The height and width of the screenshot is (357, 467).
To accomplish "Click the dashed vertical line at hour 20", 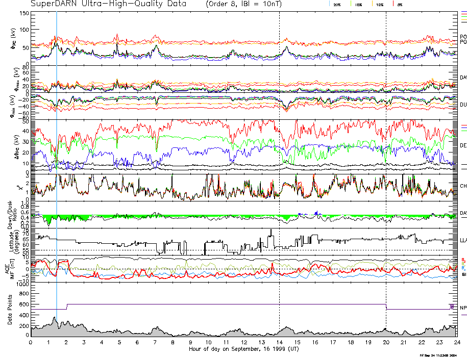I will coord(386,153).
